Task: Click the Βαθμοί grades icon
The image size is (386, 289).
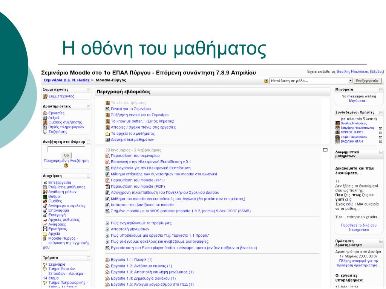Action: click(45, 196)
